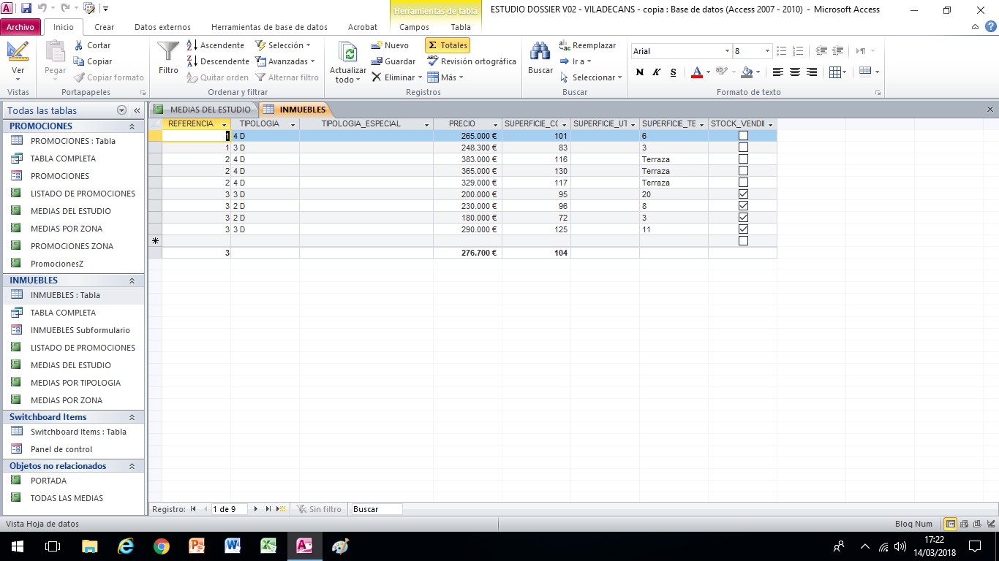Open Google Chrome from the taskbar
This screenshot has width=999, height=561.
(161, 546)
